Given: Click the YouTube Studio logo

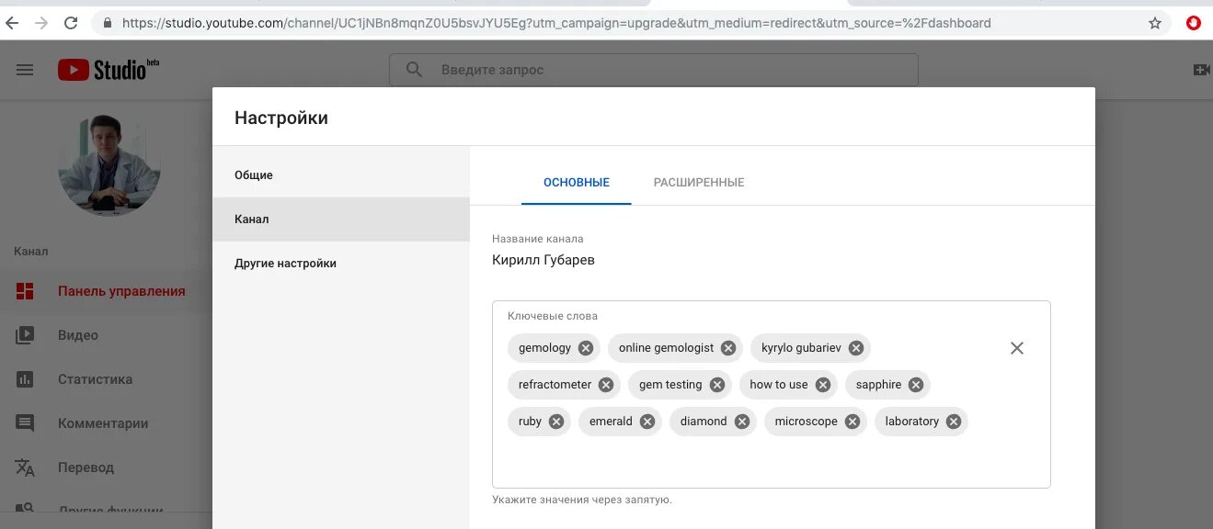Looking at the screenshot, I should [x=109, y=69].
